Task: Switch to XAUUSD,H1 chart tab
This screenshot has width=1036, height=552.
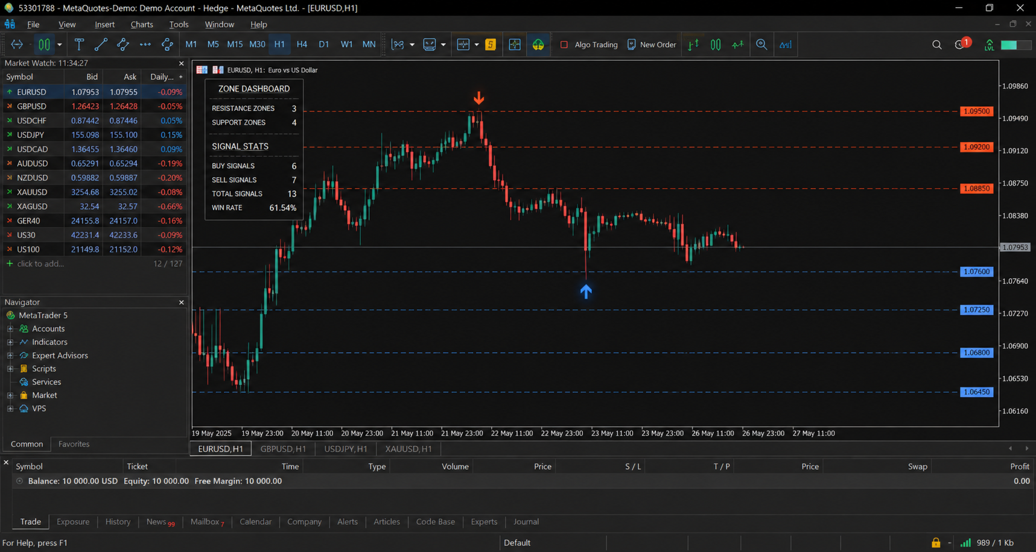Action: coord(408,449)
